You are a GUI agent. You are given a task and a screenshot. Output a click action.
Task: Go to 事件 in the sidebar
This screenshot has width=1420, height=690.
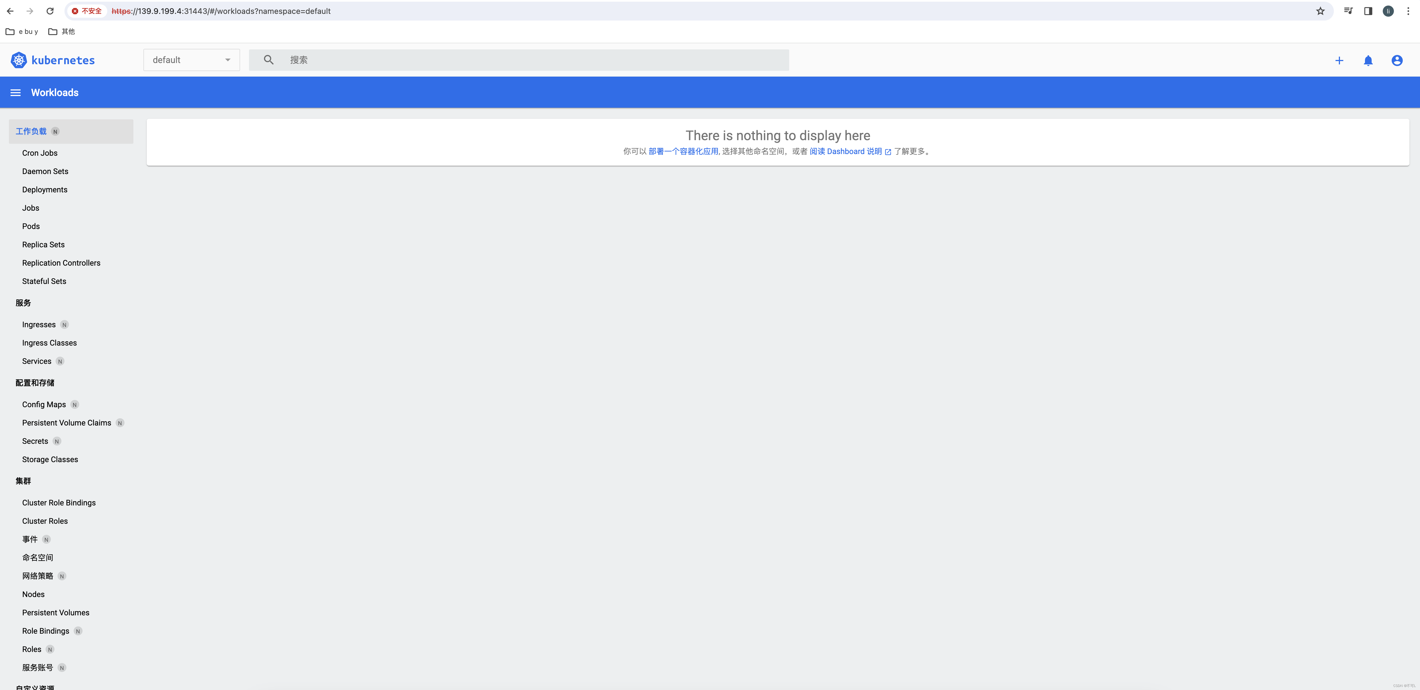point(30,539)
